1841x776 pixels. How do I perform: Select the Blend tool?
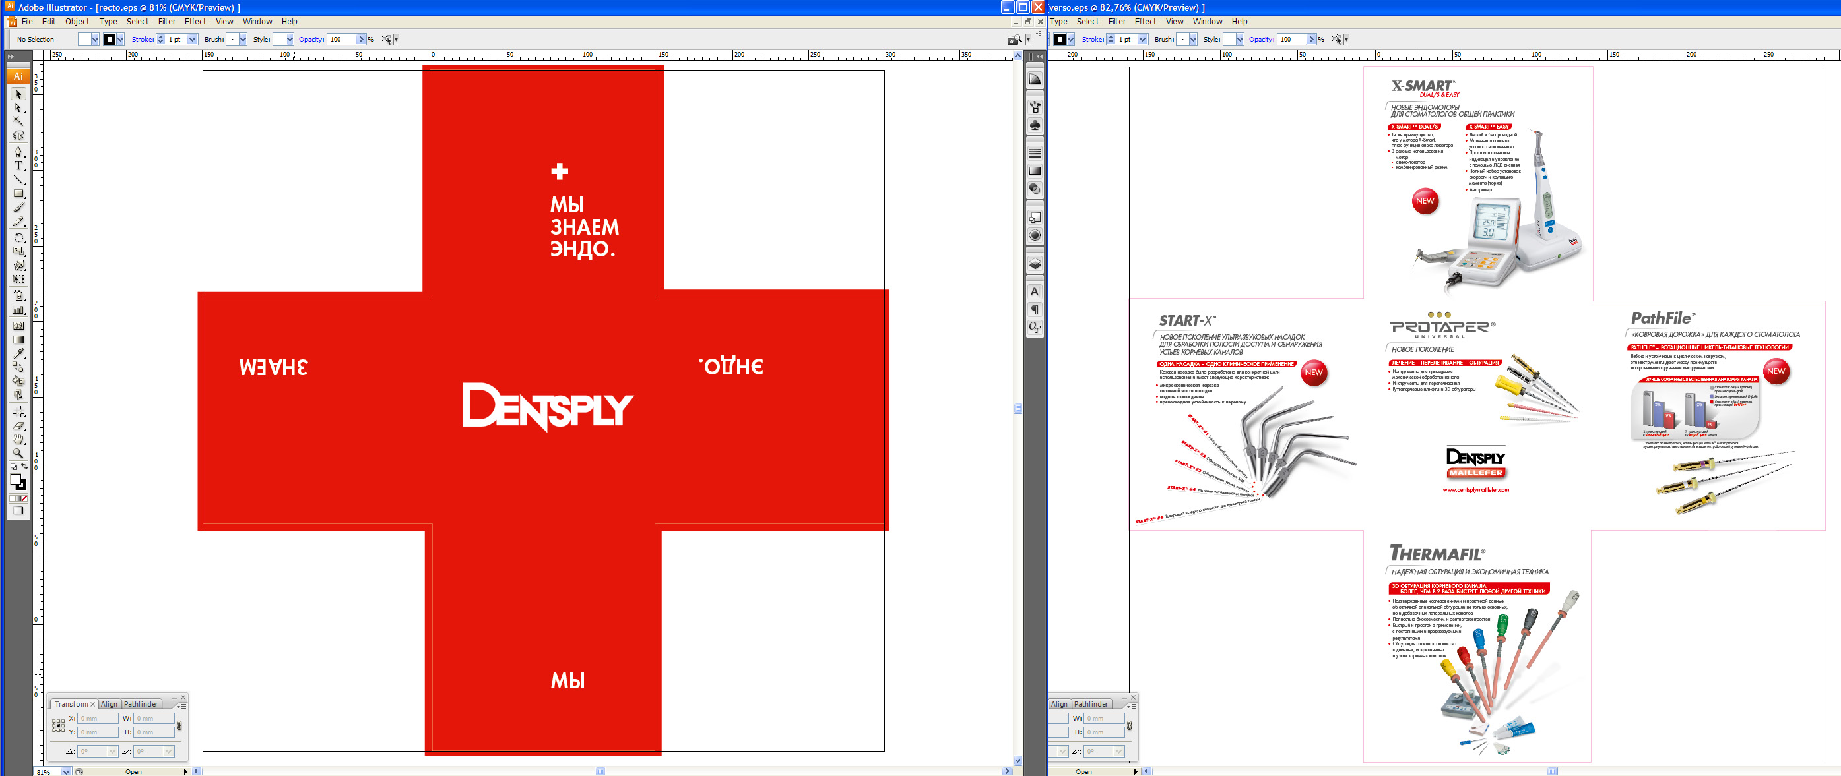pyautogui.click(x=18, y=367)
